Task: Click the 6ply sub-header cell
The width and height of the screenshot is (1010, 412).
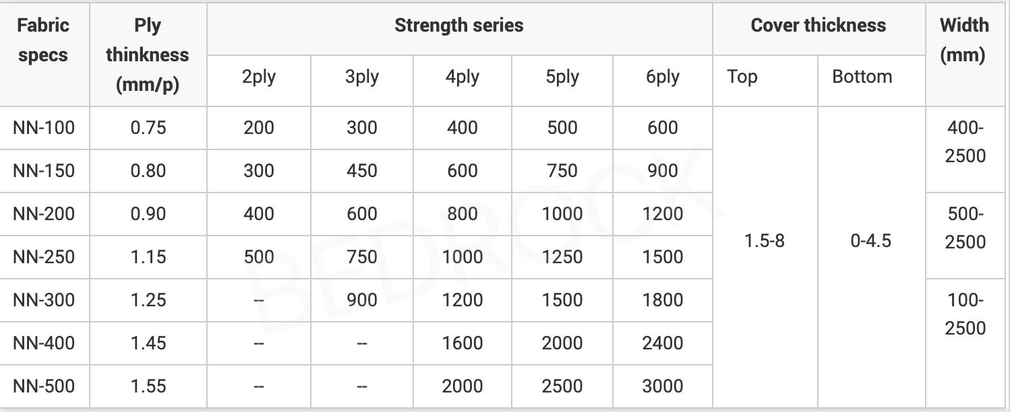Action: pyautogui.click(x=662, y=77)
